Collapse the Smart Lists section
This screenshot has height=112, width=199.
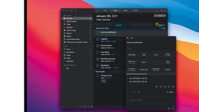click(x=90, y=15)
